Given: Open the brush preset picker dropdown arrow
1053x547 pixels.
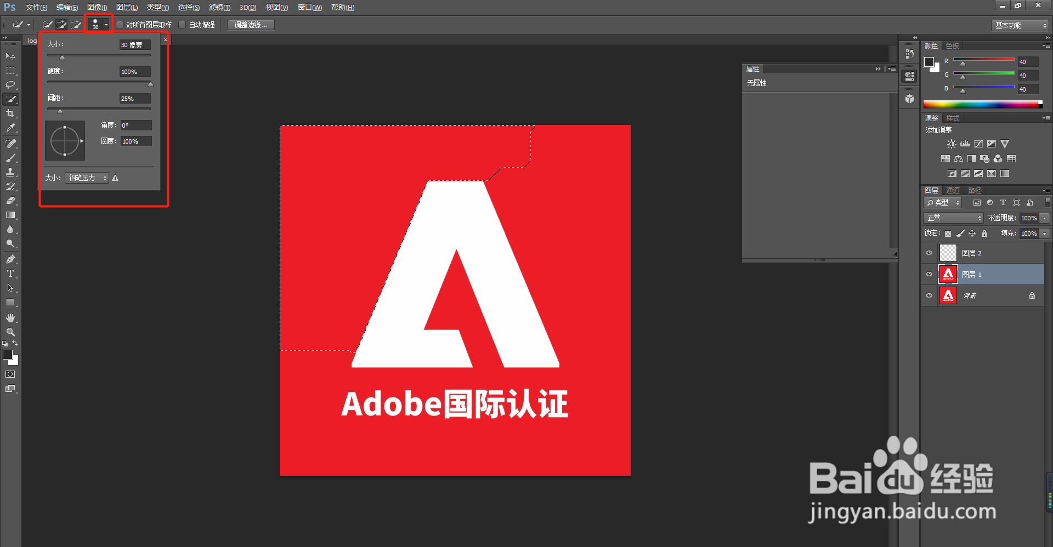Looking at the screenshot, I should [x=106, y=25].
